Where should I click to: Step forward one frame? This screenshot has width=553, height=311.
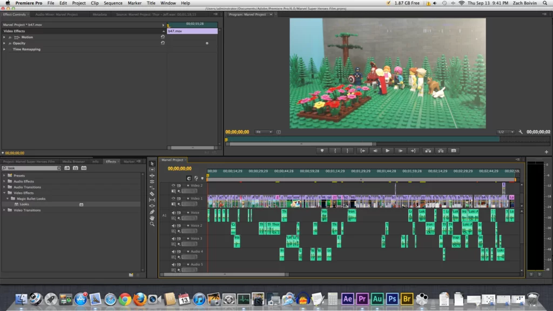pyautogui.click(x=400, y=151)
